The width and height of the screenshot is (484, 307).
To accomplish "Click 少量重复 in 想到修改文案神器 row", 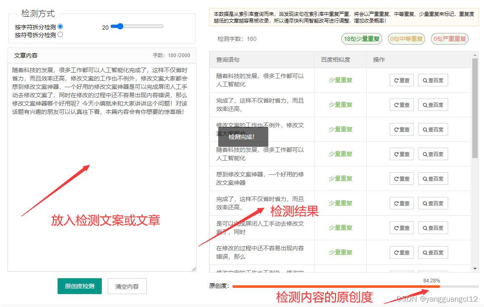I will (340, 179).
